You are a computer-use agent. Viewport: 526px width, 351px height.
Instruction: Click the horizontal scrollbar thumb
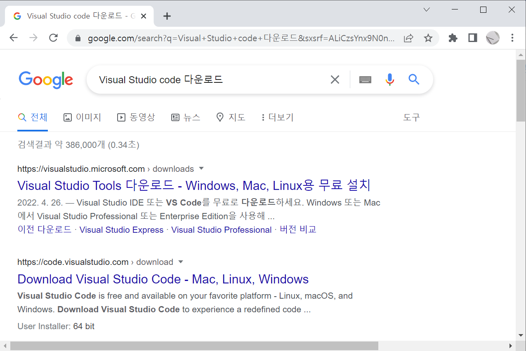click(194, 346)
